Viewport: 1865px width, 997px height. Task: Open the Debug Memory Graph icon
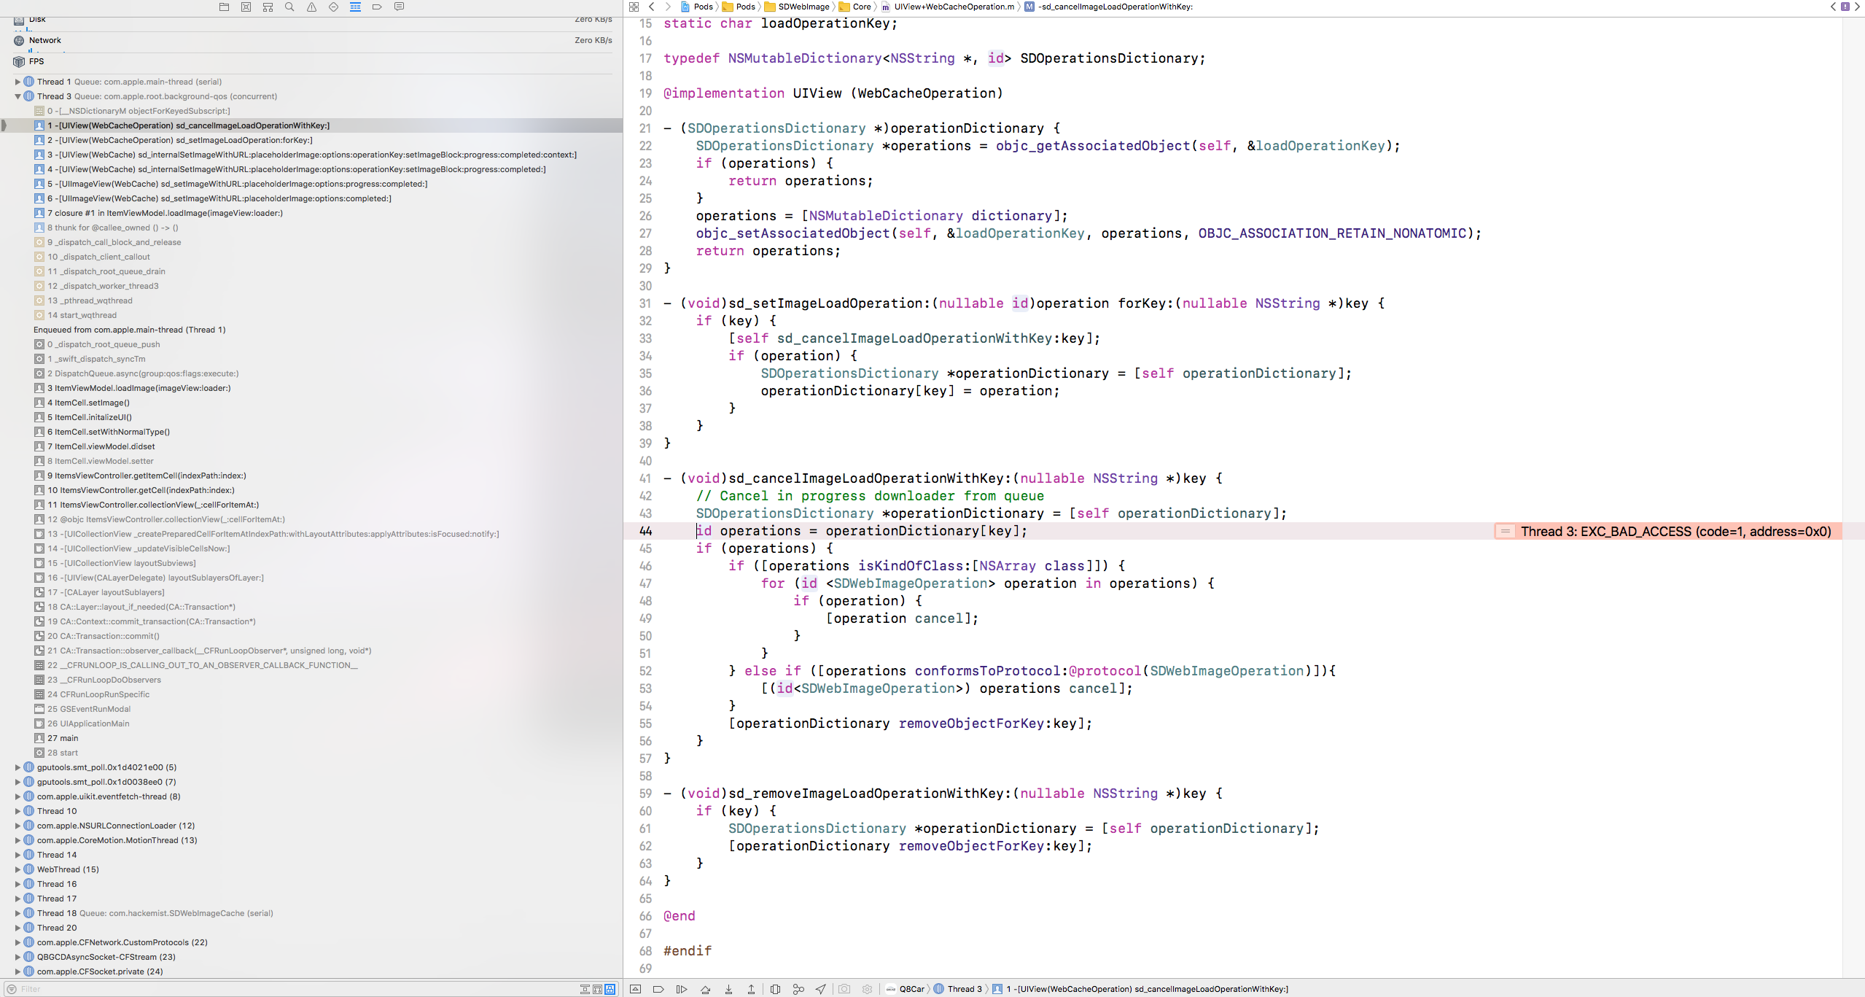(798, 989)
